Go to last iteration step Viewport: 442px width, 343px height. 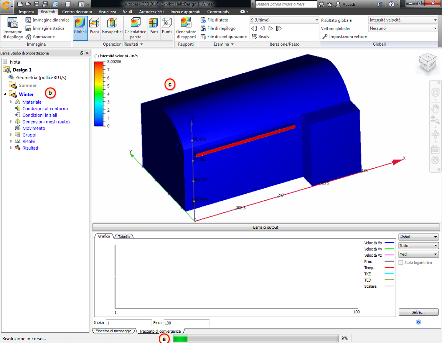(x=279, y=28)
